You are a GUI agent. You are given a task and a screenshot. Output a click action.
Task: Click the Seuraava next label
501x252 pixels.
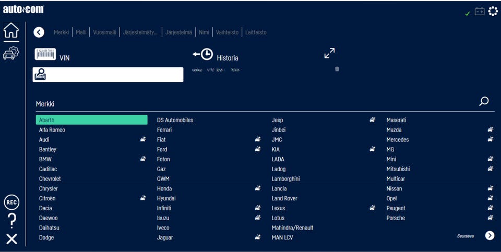click(x=465, y=236)
